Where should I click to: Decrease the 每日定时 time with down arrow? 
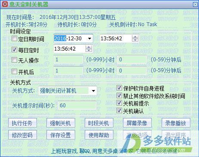coord(89,51)
